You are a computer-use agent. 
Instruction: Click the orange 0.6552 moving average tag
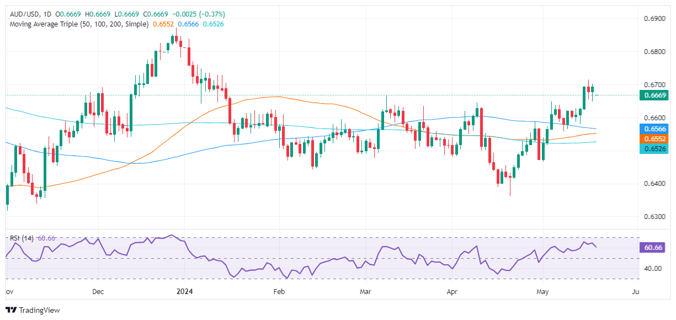coord(653,139)
